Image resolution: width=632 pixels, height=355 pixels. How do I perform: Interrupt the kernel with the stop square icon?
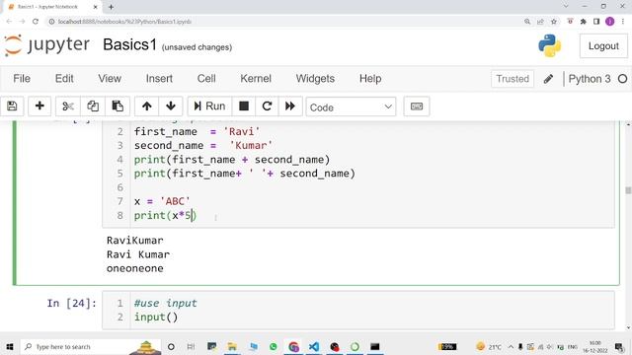click(x=244, y=106)
